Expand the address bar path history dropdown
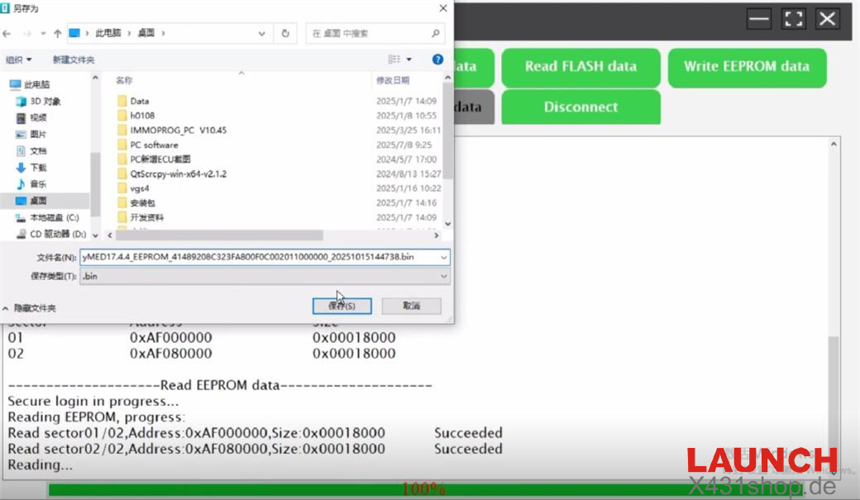 [262, 33]
